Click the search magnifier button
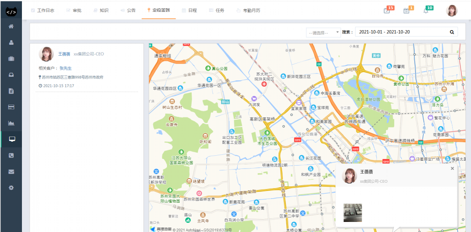Image resolution: width=471 pixels, height=232 pixels. [x=451, y=32]
